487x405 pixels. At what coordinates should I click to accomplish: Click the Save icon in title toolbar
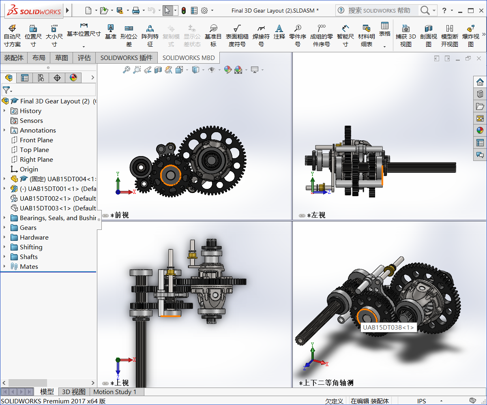(120, 11)
